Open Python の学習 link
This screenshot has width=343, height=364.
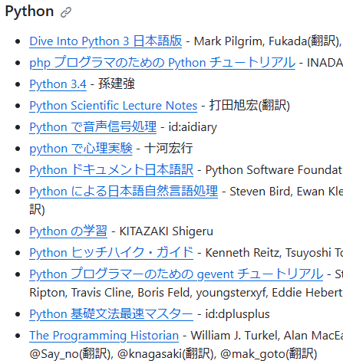click(68, 231)
